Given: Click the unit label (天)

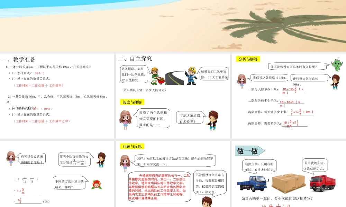Looking at the screenshot, I should pyautogui.click(x=46, y=202).
